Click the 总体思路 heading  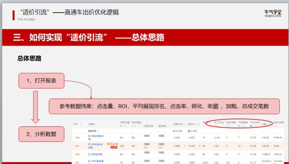coord(30,58)
